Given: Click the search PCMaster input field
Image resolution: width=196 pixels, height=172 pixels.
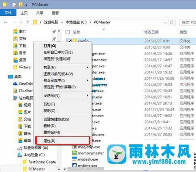Looking at the screenshot, I should (x=188, y=22).
